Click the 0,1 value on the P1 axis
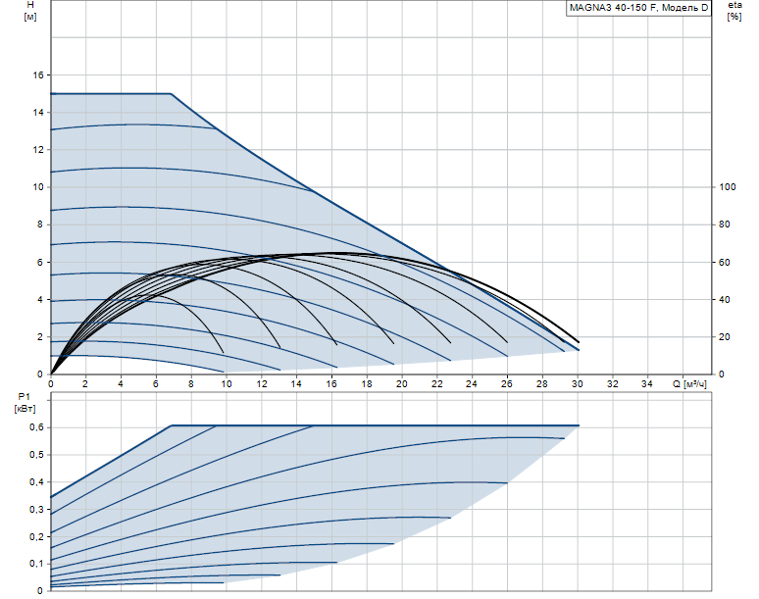Viewport: 759px width, 599px height. (x=37, y=563)
